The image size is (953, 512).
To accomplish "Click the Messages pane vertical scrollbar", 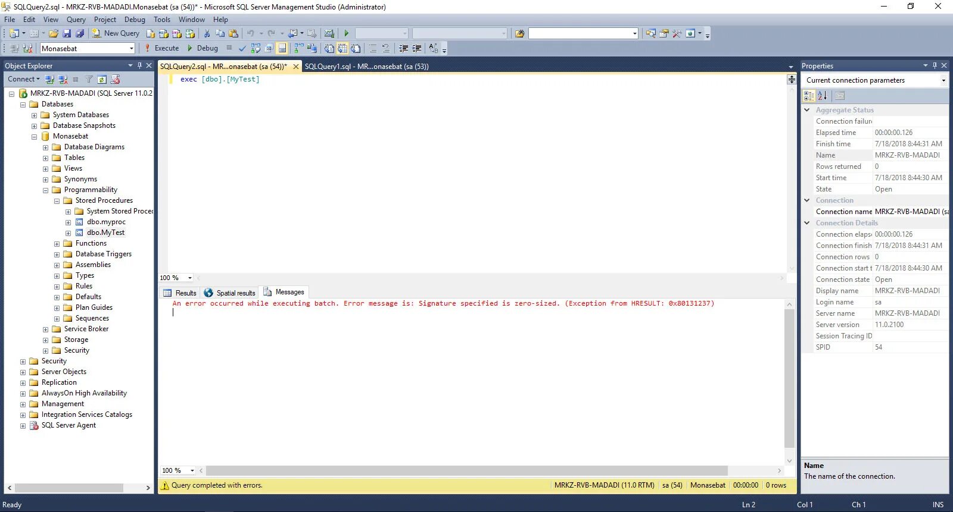I will 789,378.
